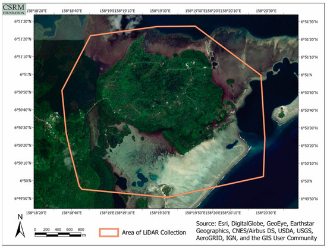The image size is (327, 248).
Task: Click the black-and-white scale bar
Action: tap(58, 235)
